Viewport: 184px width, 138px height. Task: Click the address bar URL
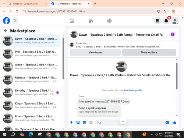56,11
